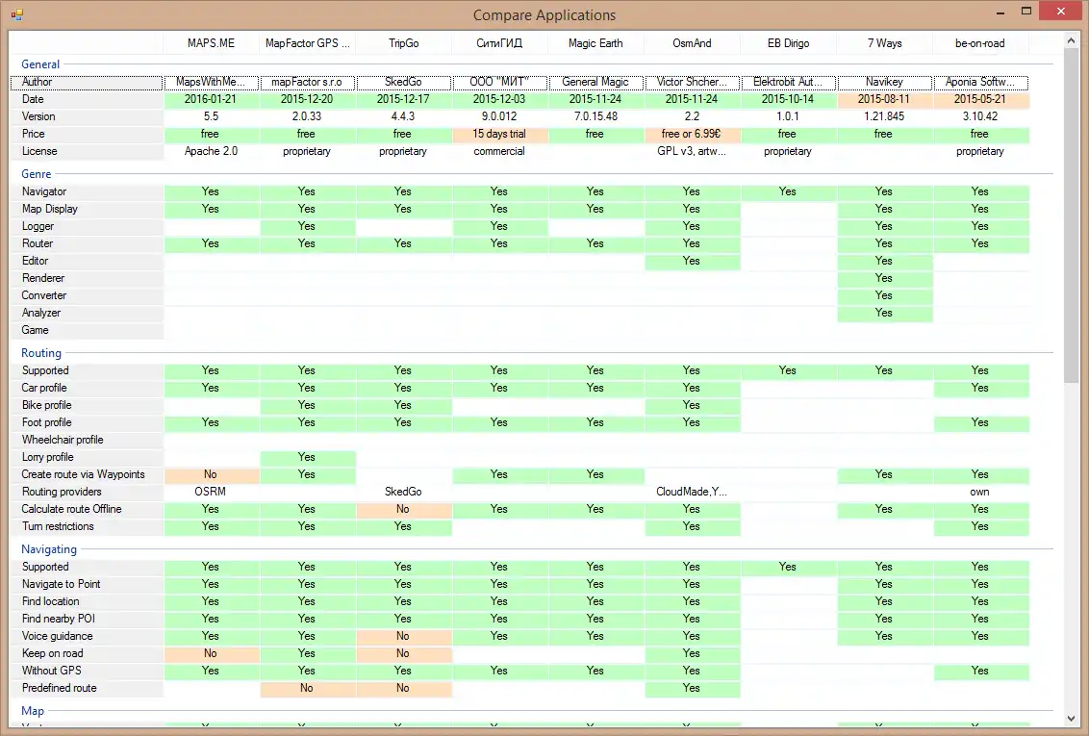Click the Navigating group heading
Screen dimensions: 1089x736
[49, 549]
